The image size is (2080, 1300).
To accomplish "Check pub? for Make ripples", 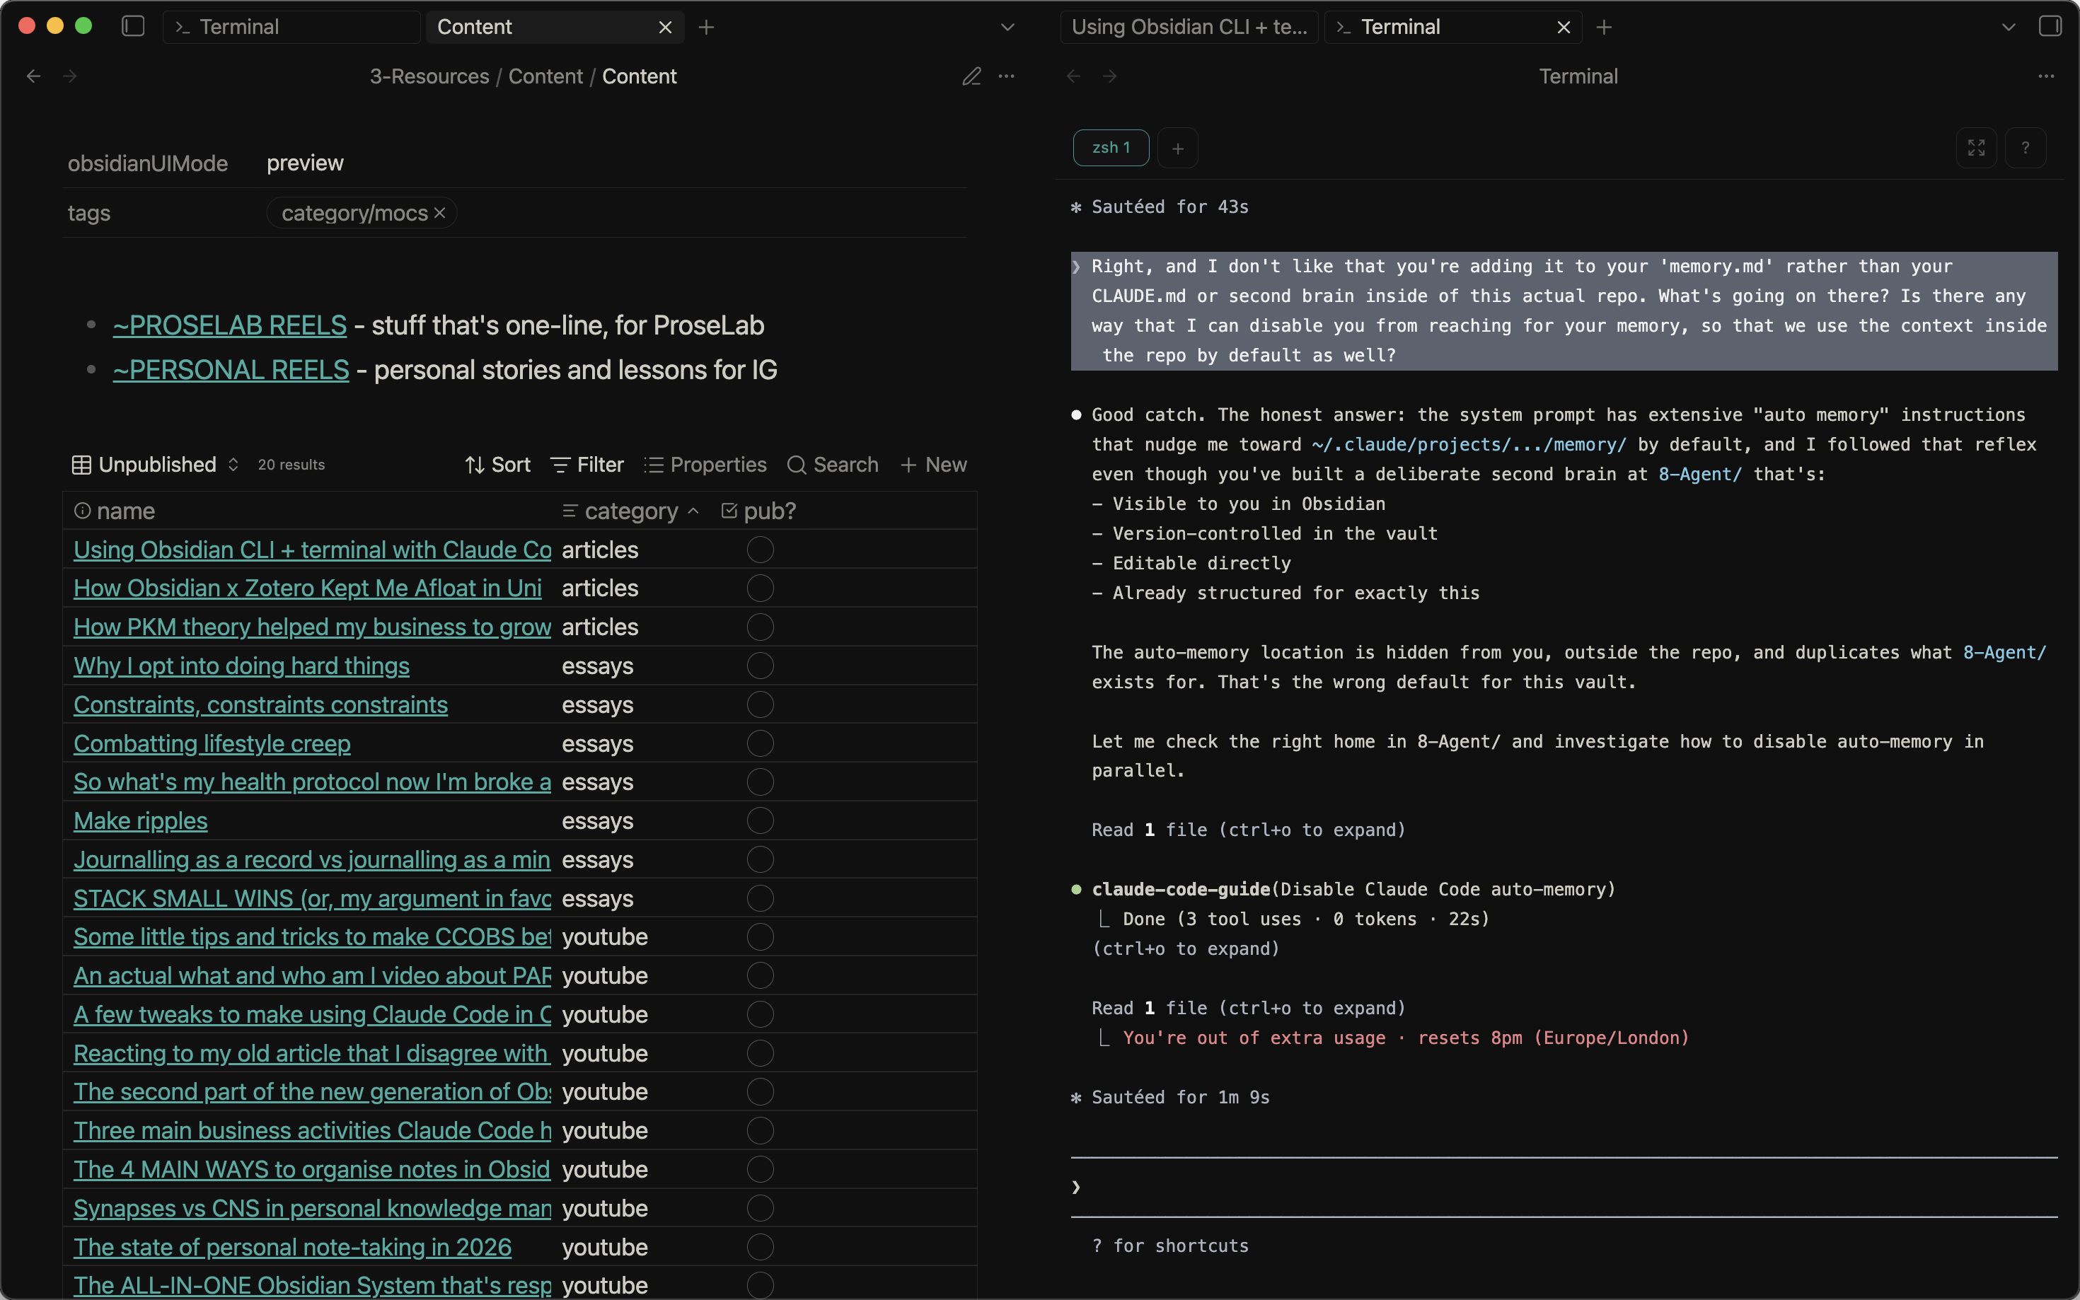I will 759,821.
